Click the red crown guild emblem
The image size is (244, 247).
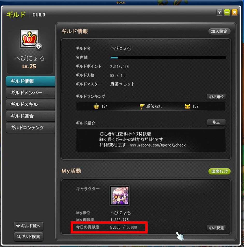pos(30,39)
